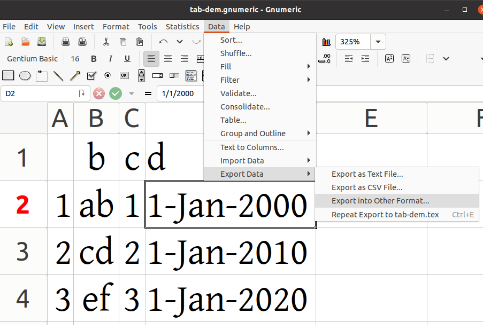Toggle left text alignment

coord(151,59)
